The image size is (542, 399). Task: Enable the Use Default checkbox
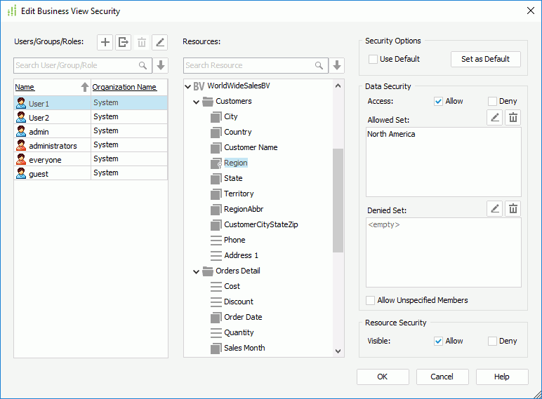pyautogui.click(x=374, y=59)
